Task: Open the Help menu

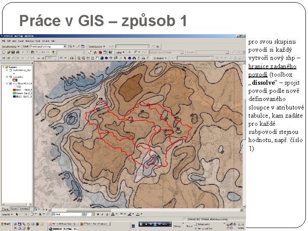Action: pyautogui.click(x=53, y=41)
